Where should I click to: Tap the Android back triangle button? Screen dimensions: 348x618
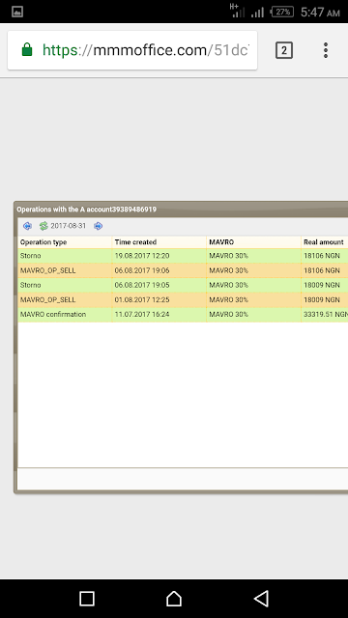(261, 599)
